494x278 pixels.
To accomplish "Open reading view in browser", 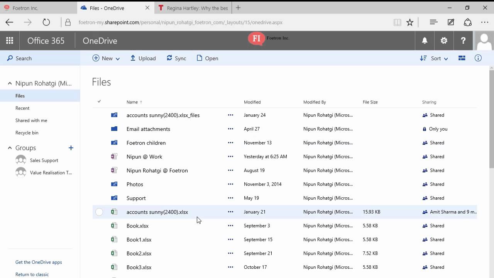I will (x=397, y=22).
